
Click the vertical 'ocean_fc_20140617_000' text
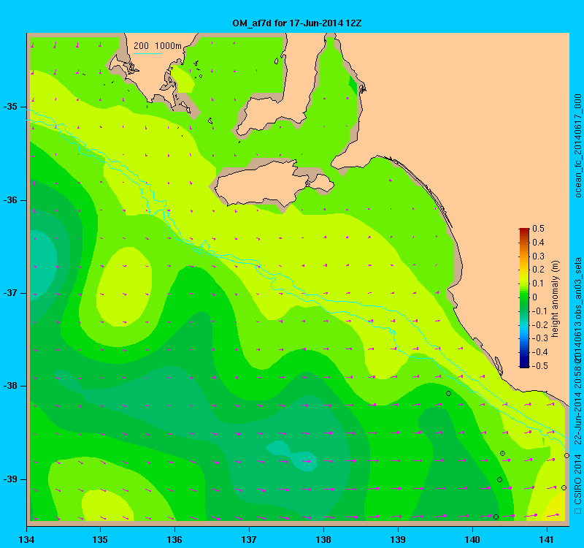(577, 145)
